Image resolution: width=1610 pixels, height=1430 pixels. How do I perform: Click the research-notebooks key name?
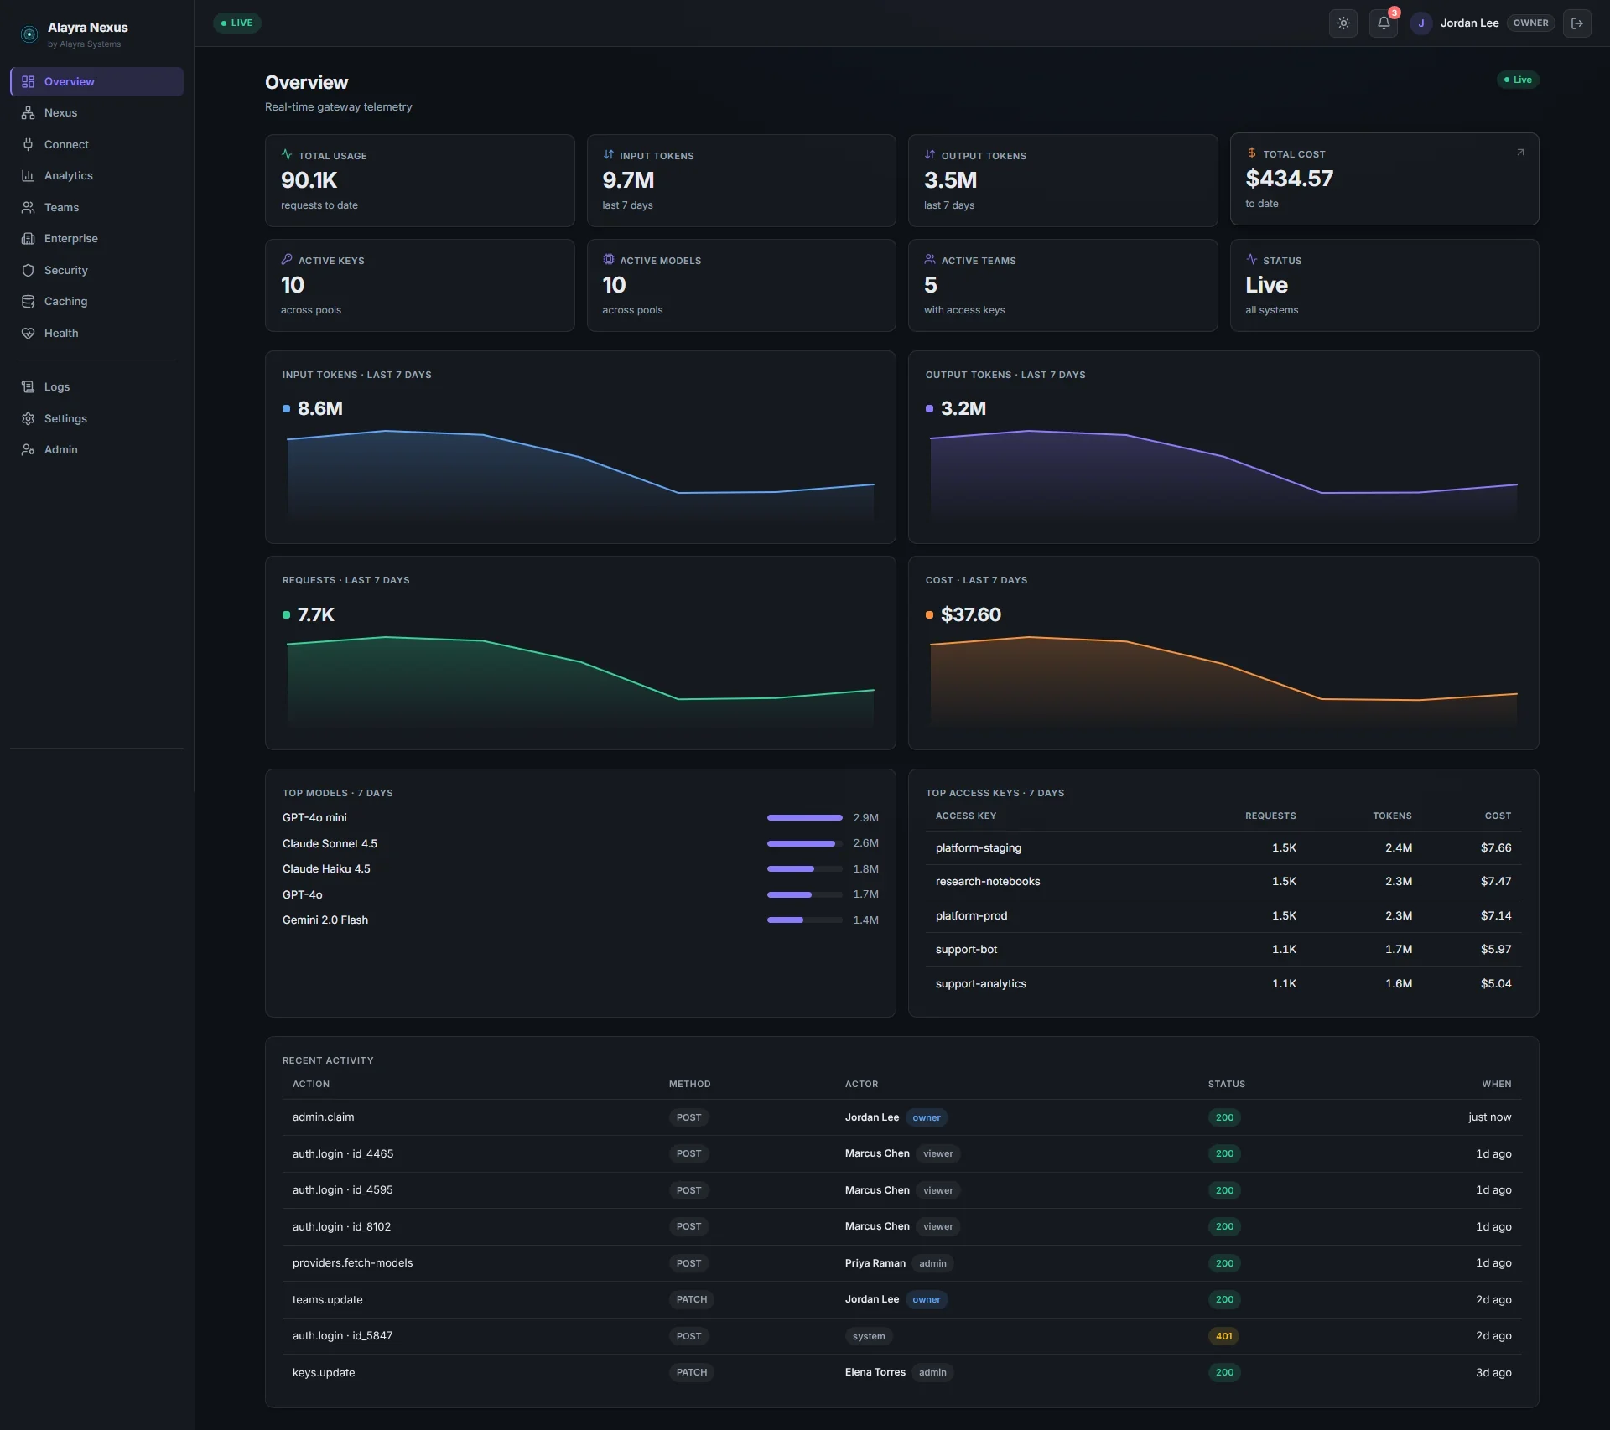(987, 882)
